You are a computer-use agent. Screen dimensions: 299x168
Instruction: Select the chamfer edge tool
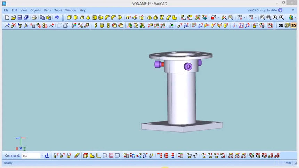click(x=121, y=25)
